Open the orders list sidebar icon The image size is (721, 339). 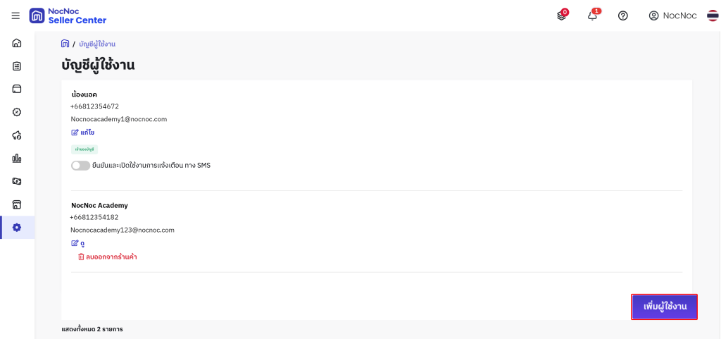(x=17, y=66)
